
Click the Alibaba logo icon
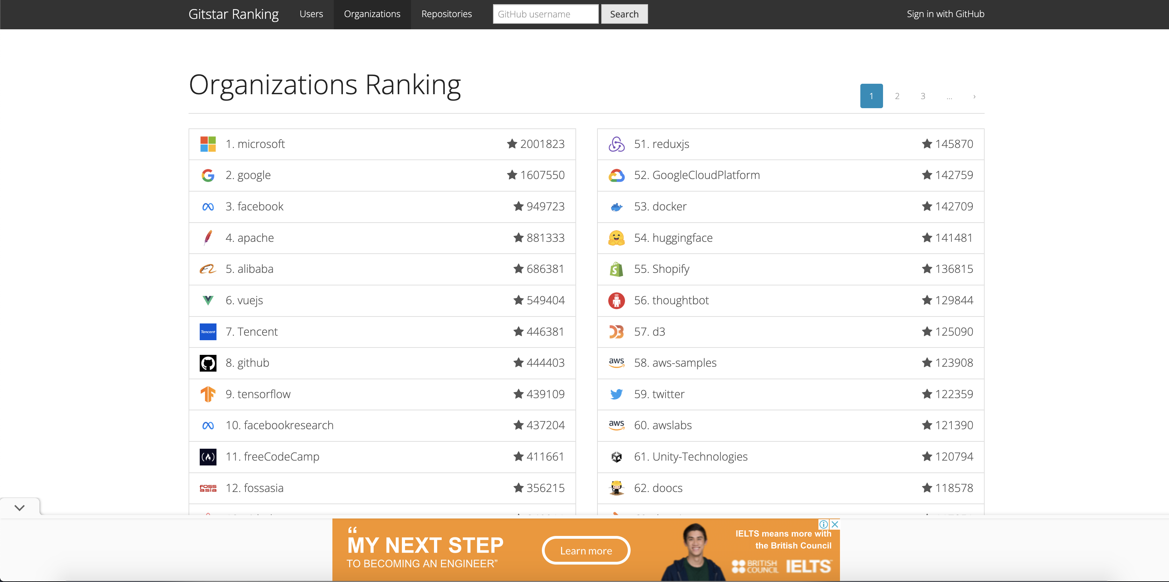208,269
